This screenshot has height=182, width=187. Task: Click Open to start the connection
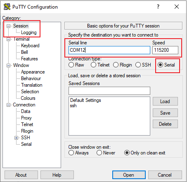coord(129,175)
